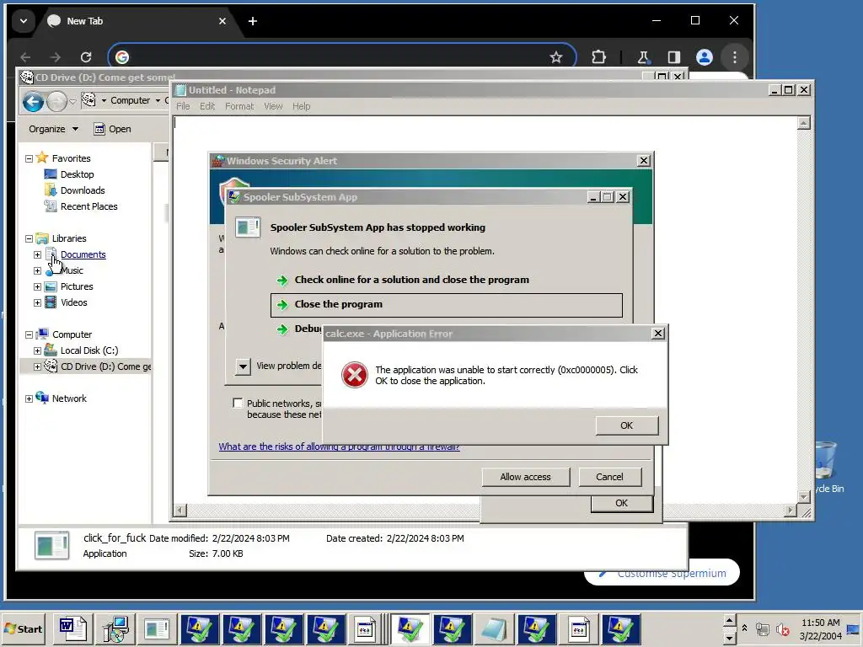
Task: Open the firewall risks help link
Action: 339,446
